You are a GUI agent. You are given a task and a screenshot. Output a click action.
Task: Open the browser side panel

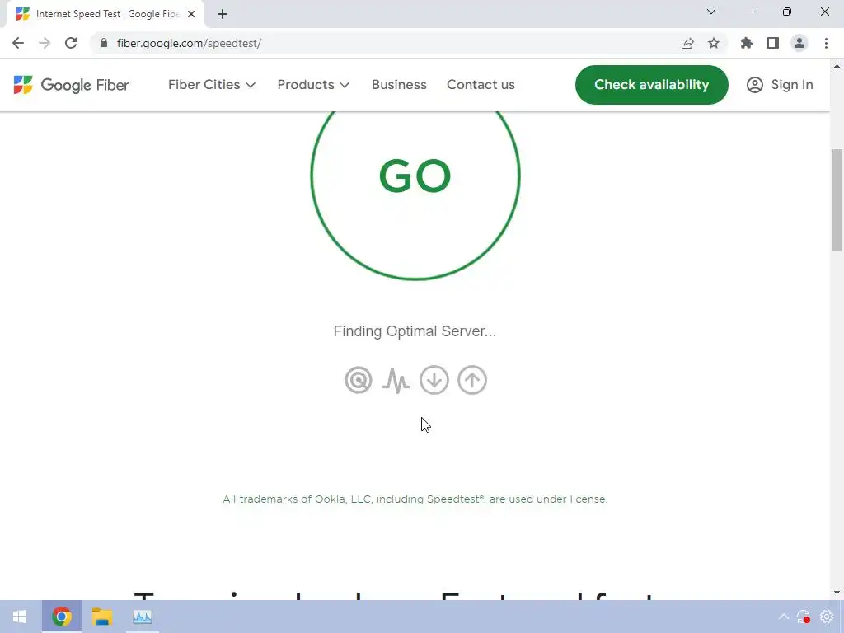coord(773,43)
